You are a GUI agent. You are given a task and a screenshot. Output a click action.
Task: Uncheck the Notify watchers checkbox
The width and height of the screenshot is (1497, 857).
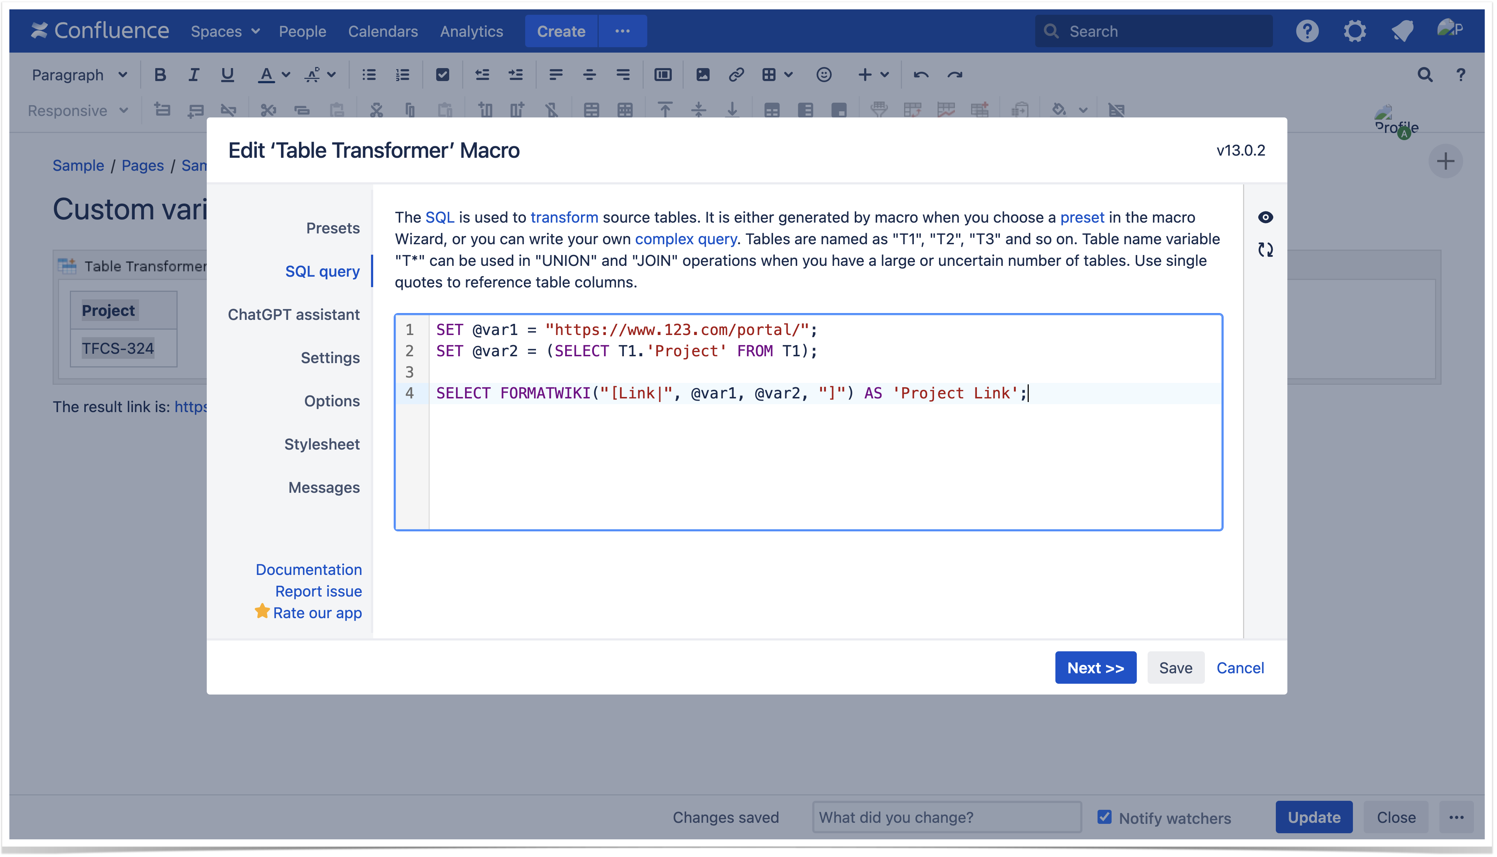(x=1104, y=817)
